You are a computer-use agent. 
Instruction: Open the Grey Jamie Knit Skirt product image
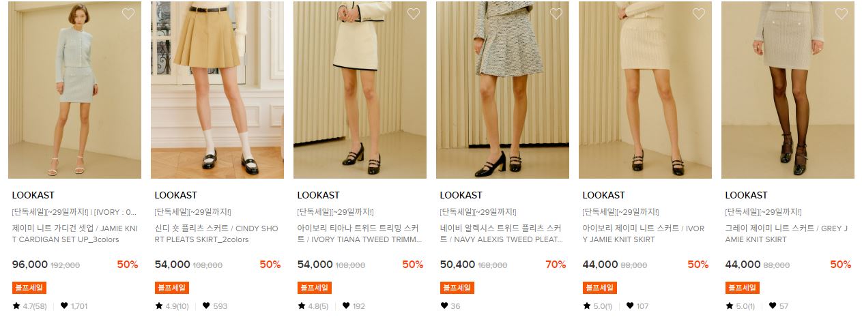pyautogui.click(x=788, y=90)
